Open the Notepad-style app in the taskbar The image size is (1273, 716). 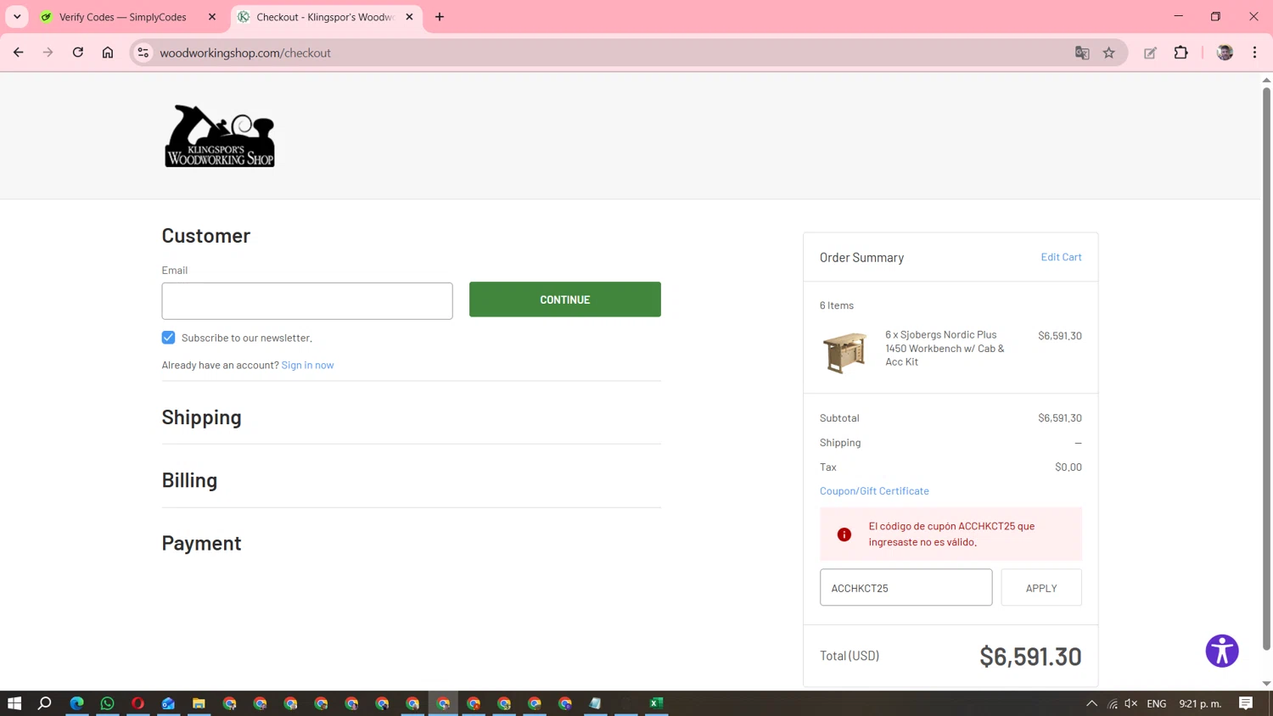pos(596,703)
